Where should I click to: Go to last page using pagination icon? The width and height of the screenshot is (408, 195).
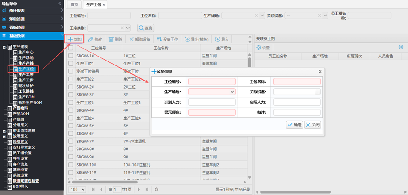point(147,190)
